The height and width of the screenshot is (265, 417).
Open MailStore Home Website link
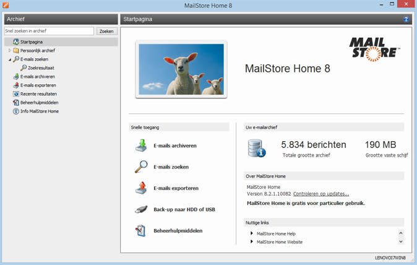coord(280,242)
